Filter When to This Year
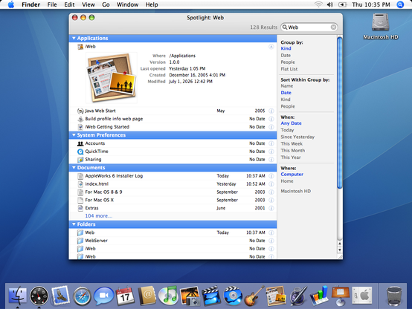Image resolution: width=412 pixels, height=309 pixels. pos(291,157)
